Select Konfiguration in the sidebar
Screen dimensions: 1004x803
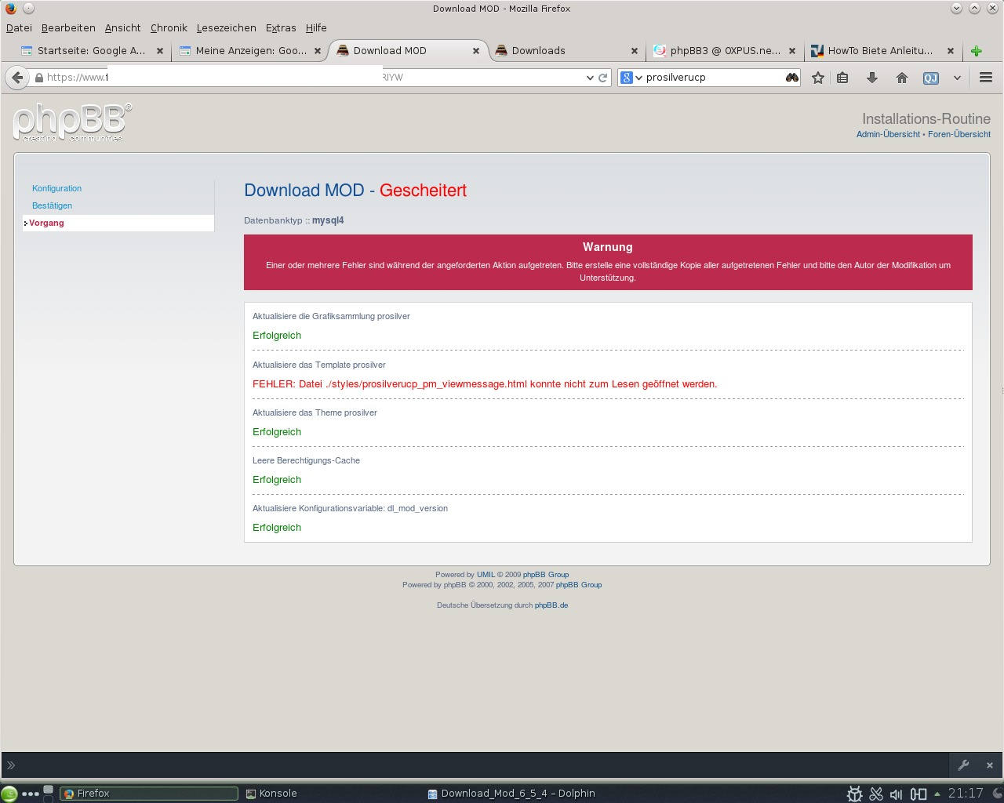click(x=56, y=188)
